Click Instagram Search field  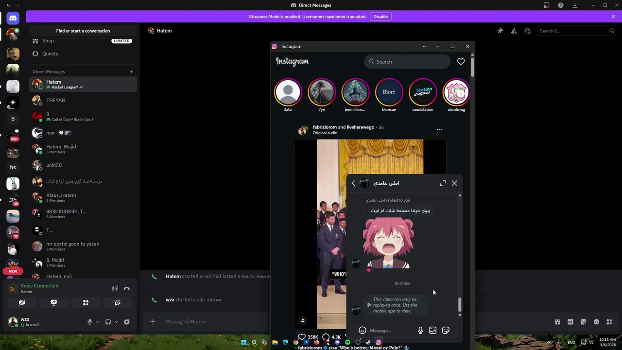[407, 62]
